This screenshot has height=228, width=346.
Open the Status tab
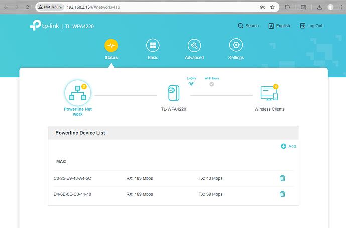click(x=111, y=49)
